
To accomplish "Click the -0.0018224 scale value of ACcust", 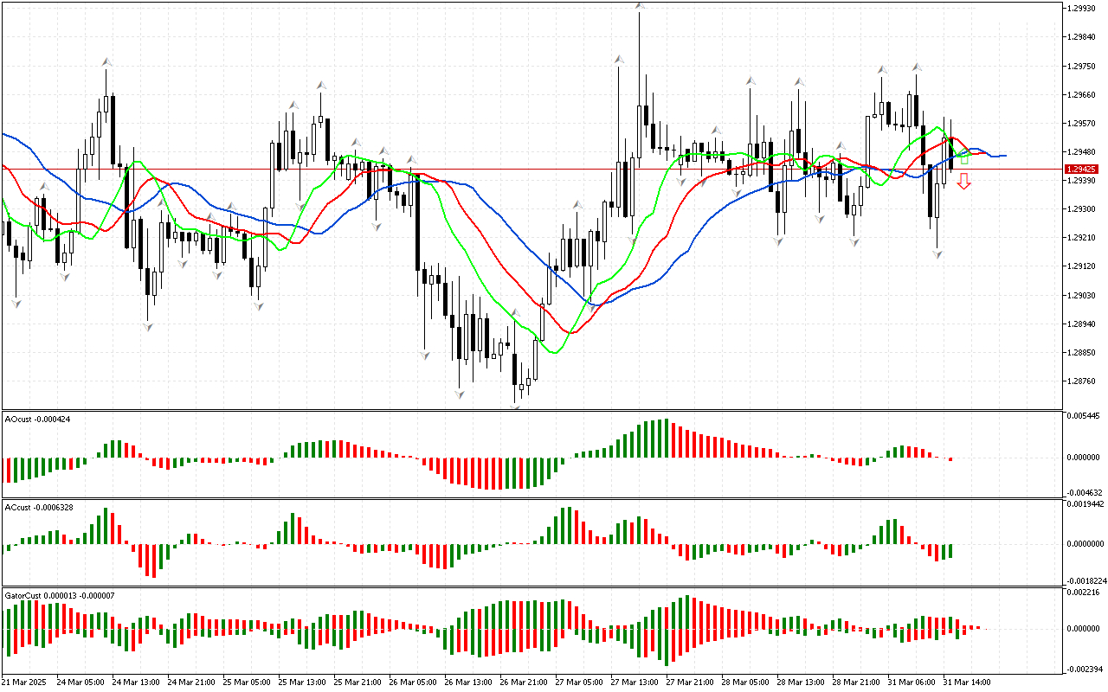I will 1085,581.
